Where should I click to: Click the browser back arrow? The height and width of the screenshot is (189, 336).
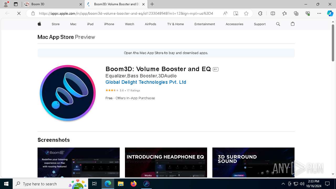coord(7,13)
